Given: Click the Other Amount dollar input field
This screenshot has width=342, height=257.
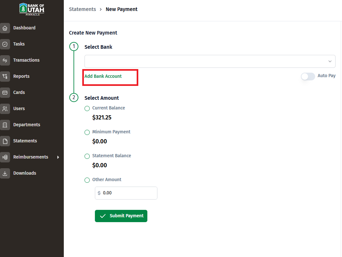Looking at the screenshot, I should tap(126, 193).
